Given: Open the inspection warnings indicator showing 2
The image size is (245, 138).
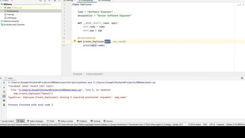Looking at the screenshot, I should point(239,5).
